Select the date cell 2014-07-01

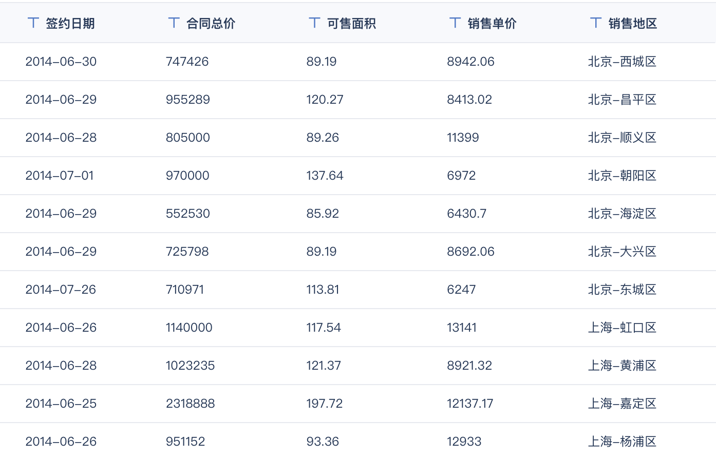coord(60,176)
